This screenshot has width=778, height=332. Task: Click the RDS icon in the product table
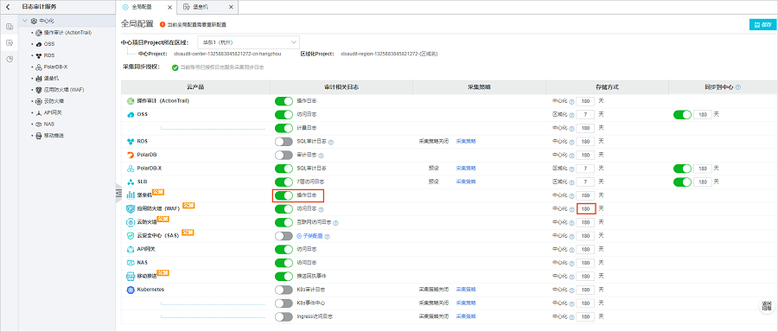pos(131,142)
